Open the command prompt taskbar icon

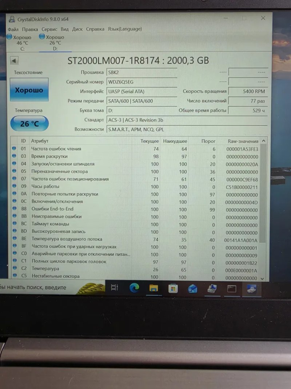click(232, 289)
